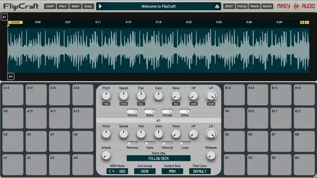
Task: Enable the Loop switch
Action: click(185, 143)
